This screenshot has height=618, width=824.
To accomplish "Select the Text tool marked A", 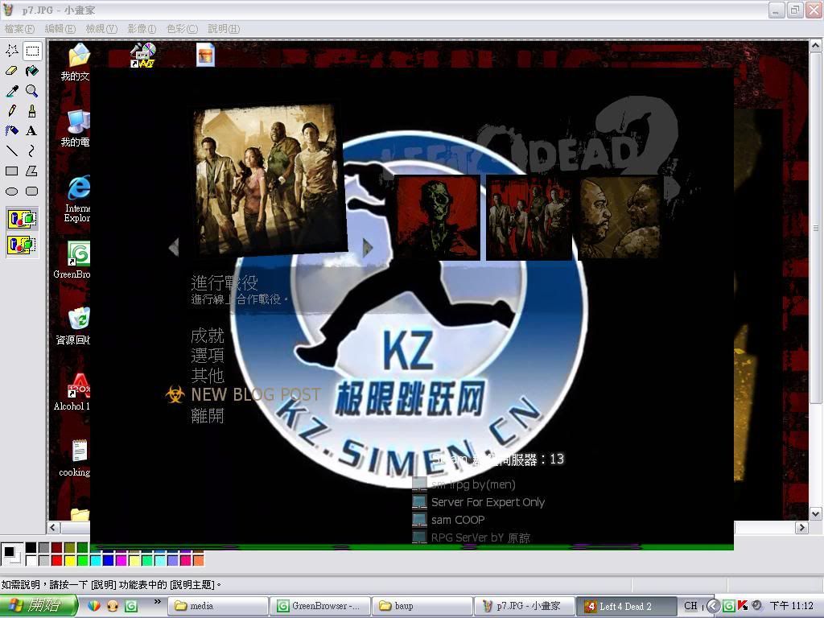I will point(31,130).
